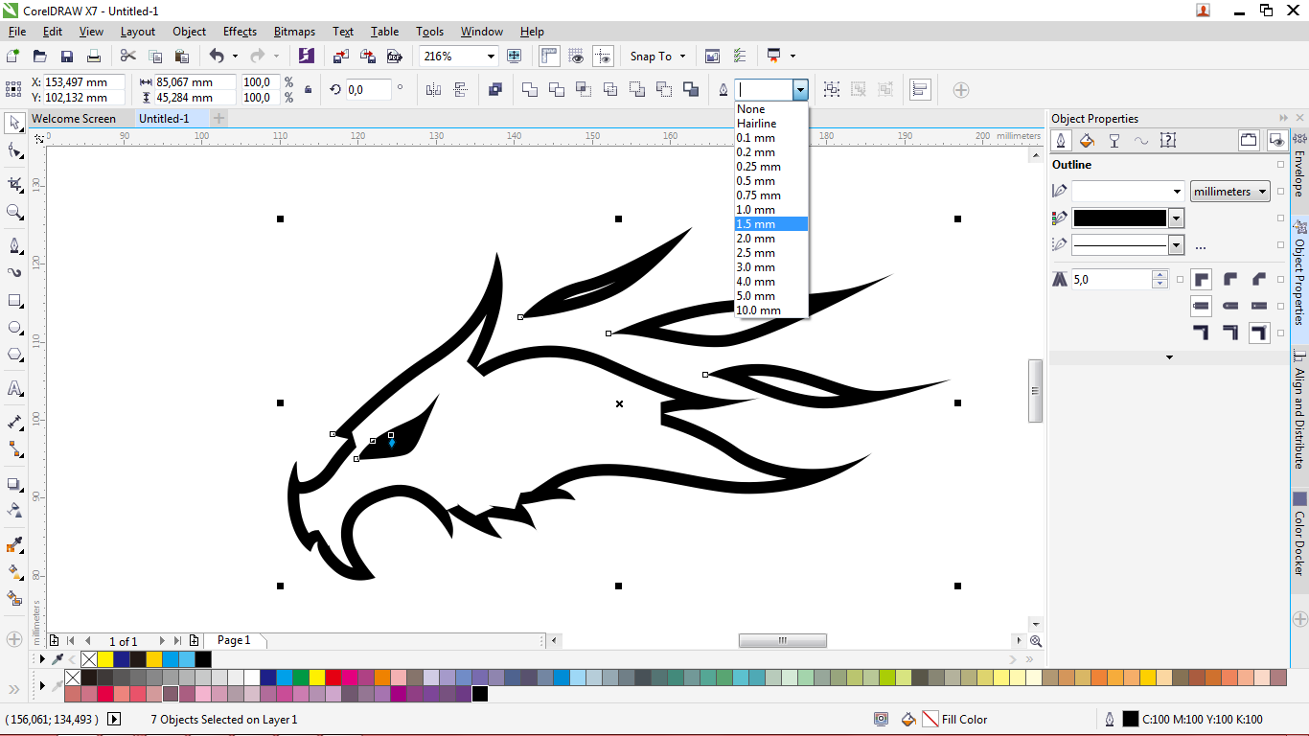Collapse the outline width dropdown arrow
1309x736 pixels.
click(800, 89)
